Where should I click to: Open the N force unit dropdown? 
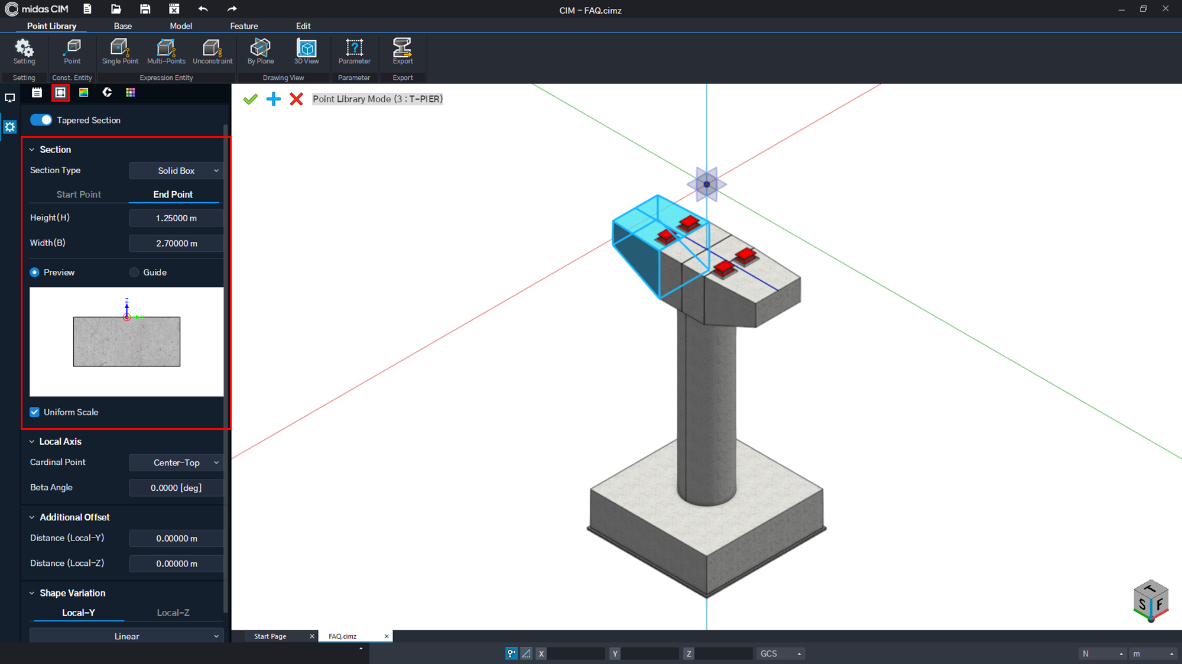point(1102,653)
